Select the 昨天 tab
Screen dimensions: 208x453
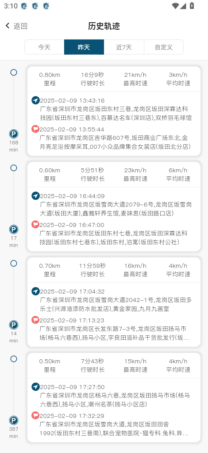click(x=84, y=47)
